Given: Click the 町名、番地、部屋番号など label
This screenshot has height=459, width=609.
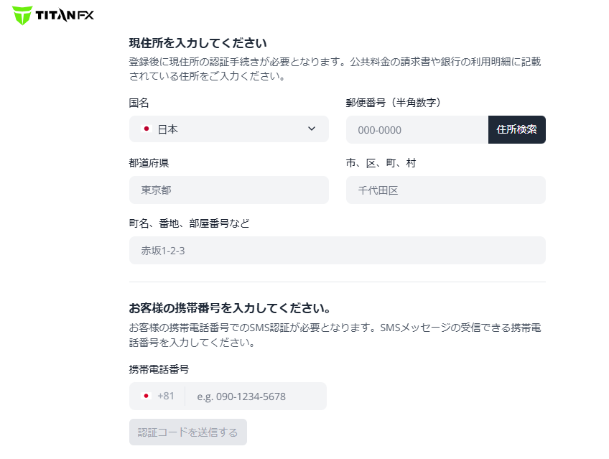Looking at the screenshot, I should pos(190,223).
